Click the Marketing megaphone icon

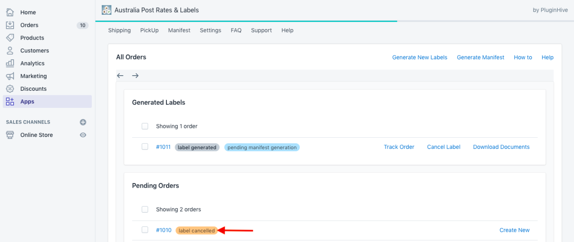(10, 76)
